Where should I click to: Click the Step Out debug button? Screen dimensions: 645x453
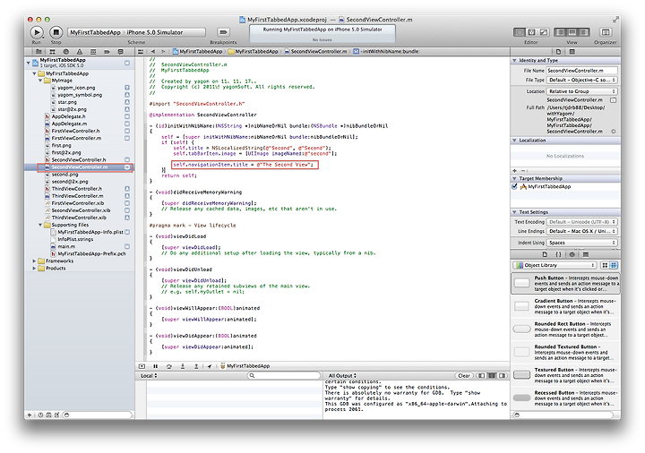click(x=196, y=366)
